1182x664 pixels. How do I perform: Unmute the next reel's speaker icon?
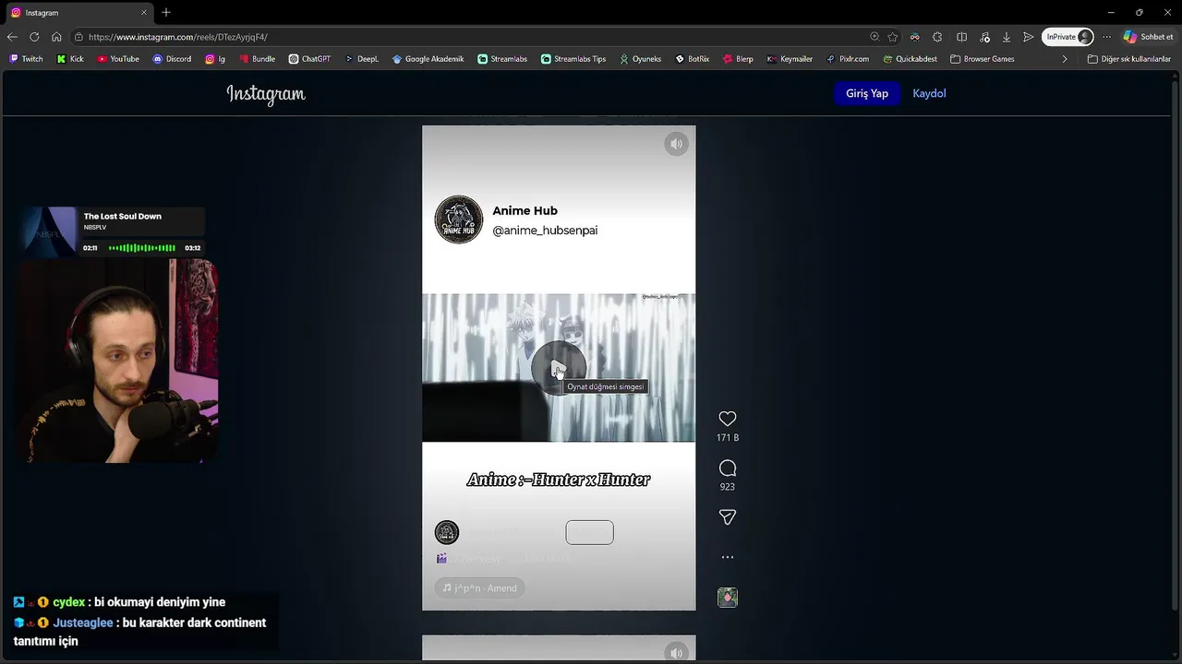pyautogui.click(x=677, y=653)
